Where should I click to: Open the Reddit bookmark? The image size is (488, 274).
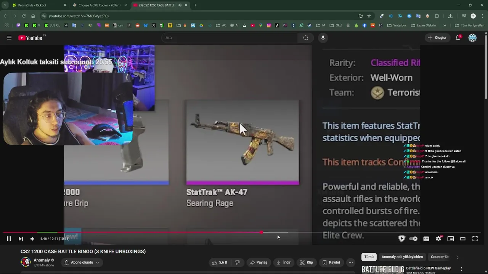click(x=138, y=25)
